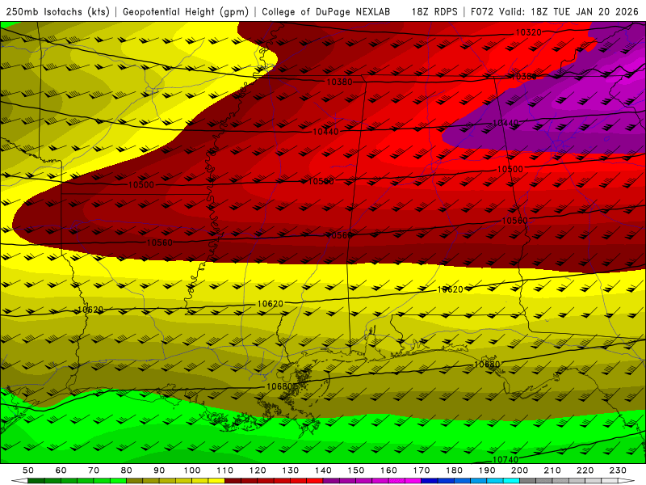Select 'College of DuPage NEXLAB' label

[x=326, y=12]
